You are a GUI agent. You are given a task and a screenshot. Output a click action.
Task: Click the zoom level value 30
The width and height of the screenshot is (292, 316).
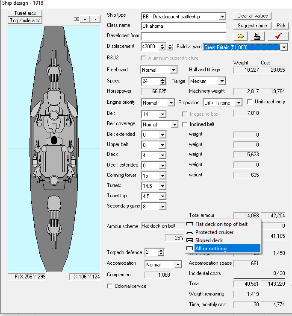(73, 19)
